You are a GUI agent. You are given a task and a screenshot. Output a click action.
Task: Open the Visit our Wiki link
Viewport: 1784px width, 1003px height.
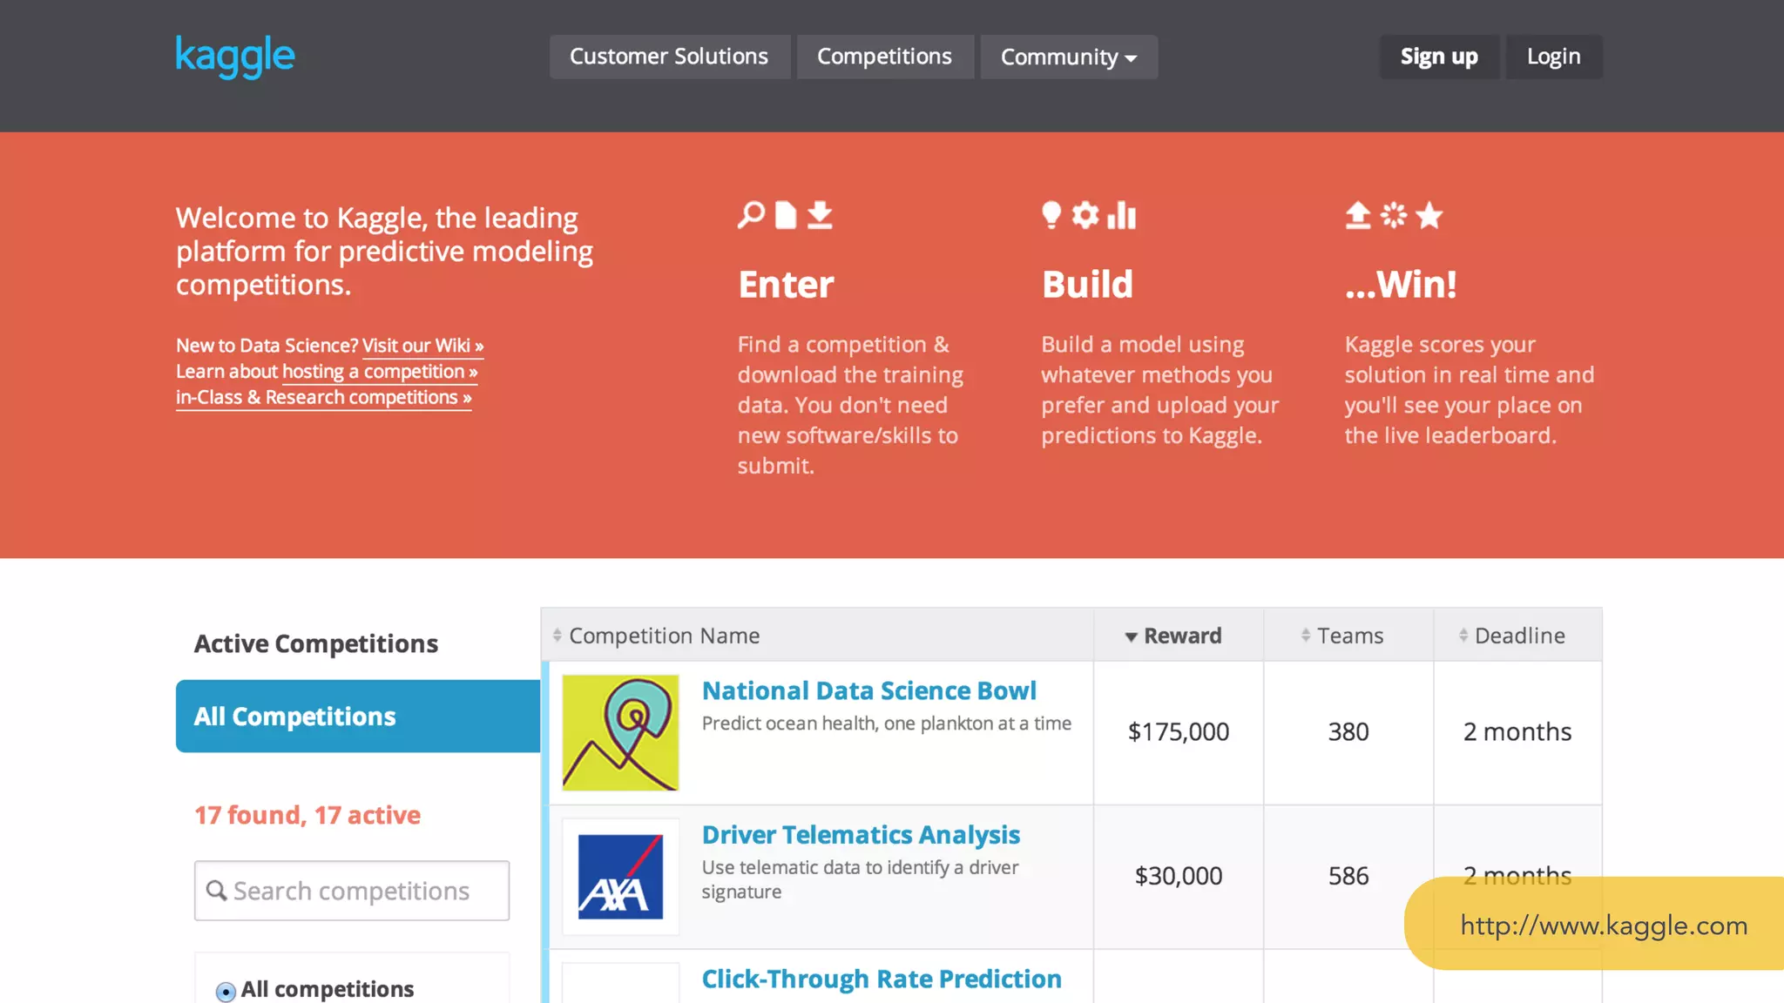(x=422, y=346)
